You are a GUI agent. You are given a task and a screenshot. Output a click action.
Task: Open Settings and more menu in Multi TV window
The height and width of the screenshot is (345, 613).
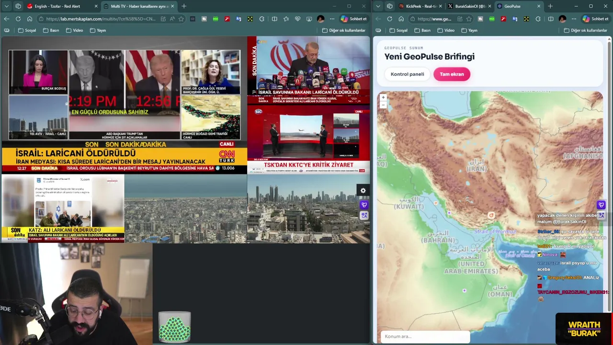(x=332, y=19)
